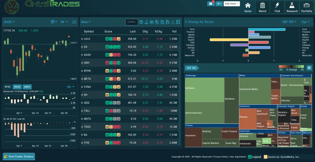Click the Software heatmap tile
The image size is (315, 162).
(x=205, y=90)
